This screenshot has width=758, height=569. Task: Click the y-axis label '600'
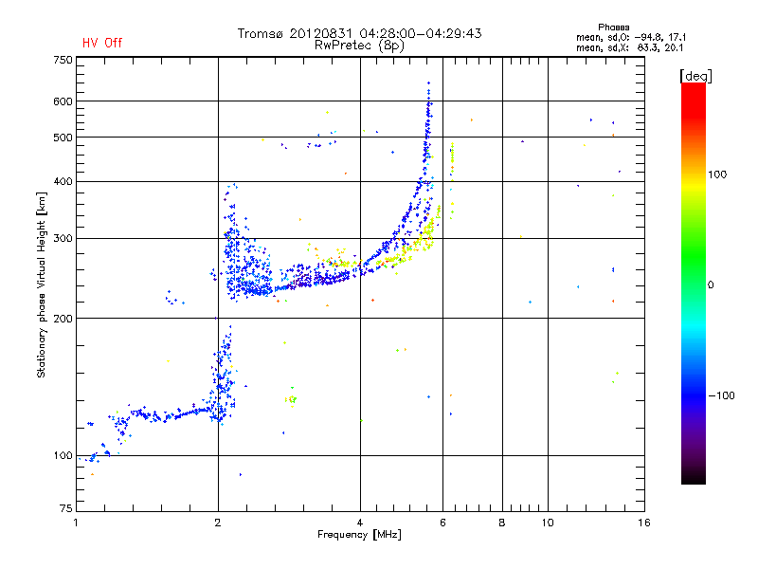(x=63, y=101)
